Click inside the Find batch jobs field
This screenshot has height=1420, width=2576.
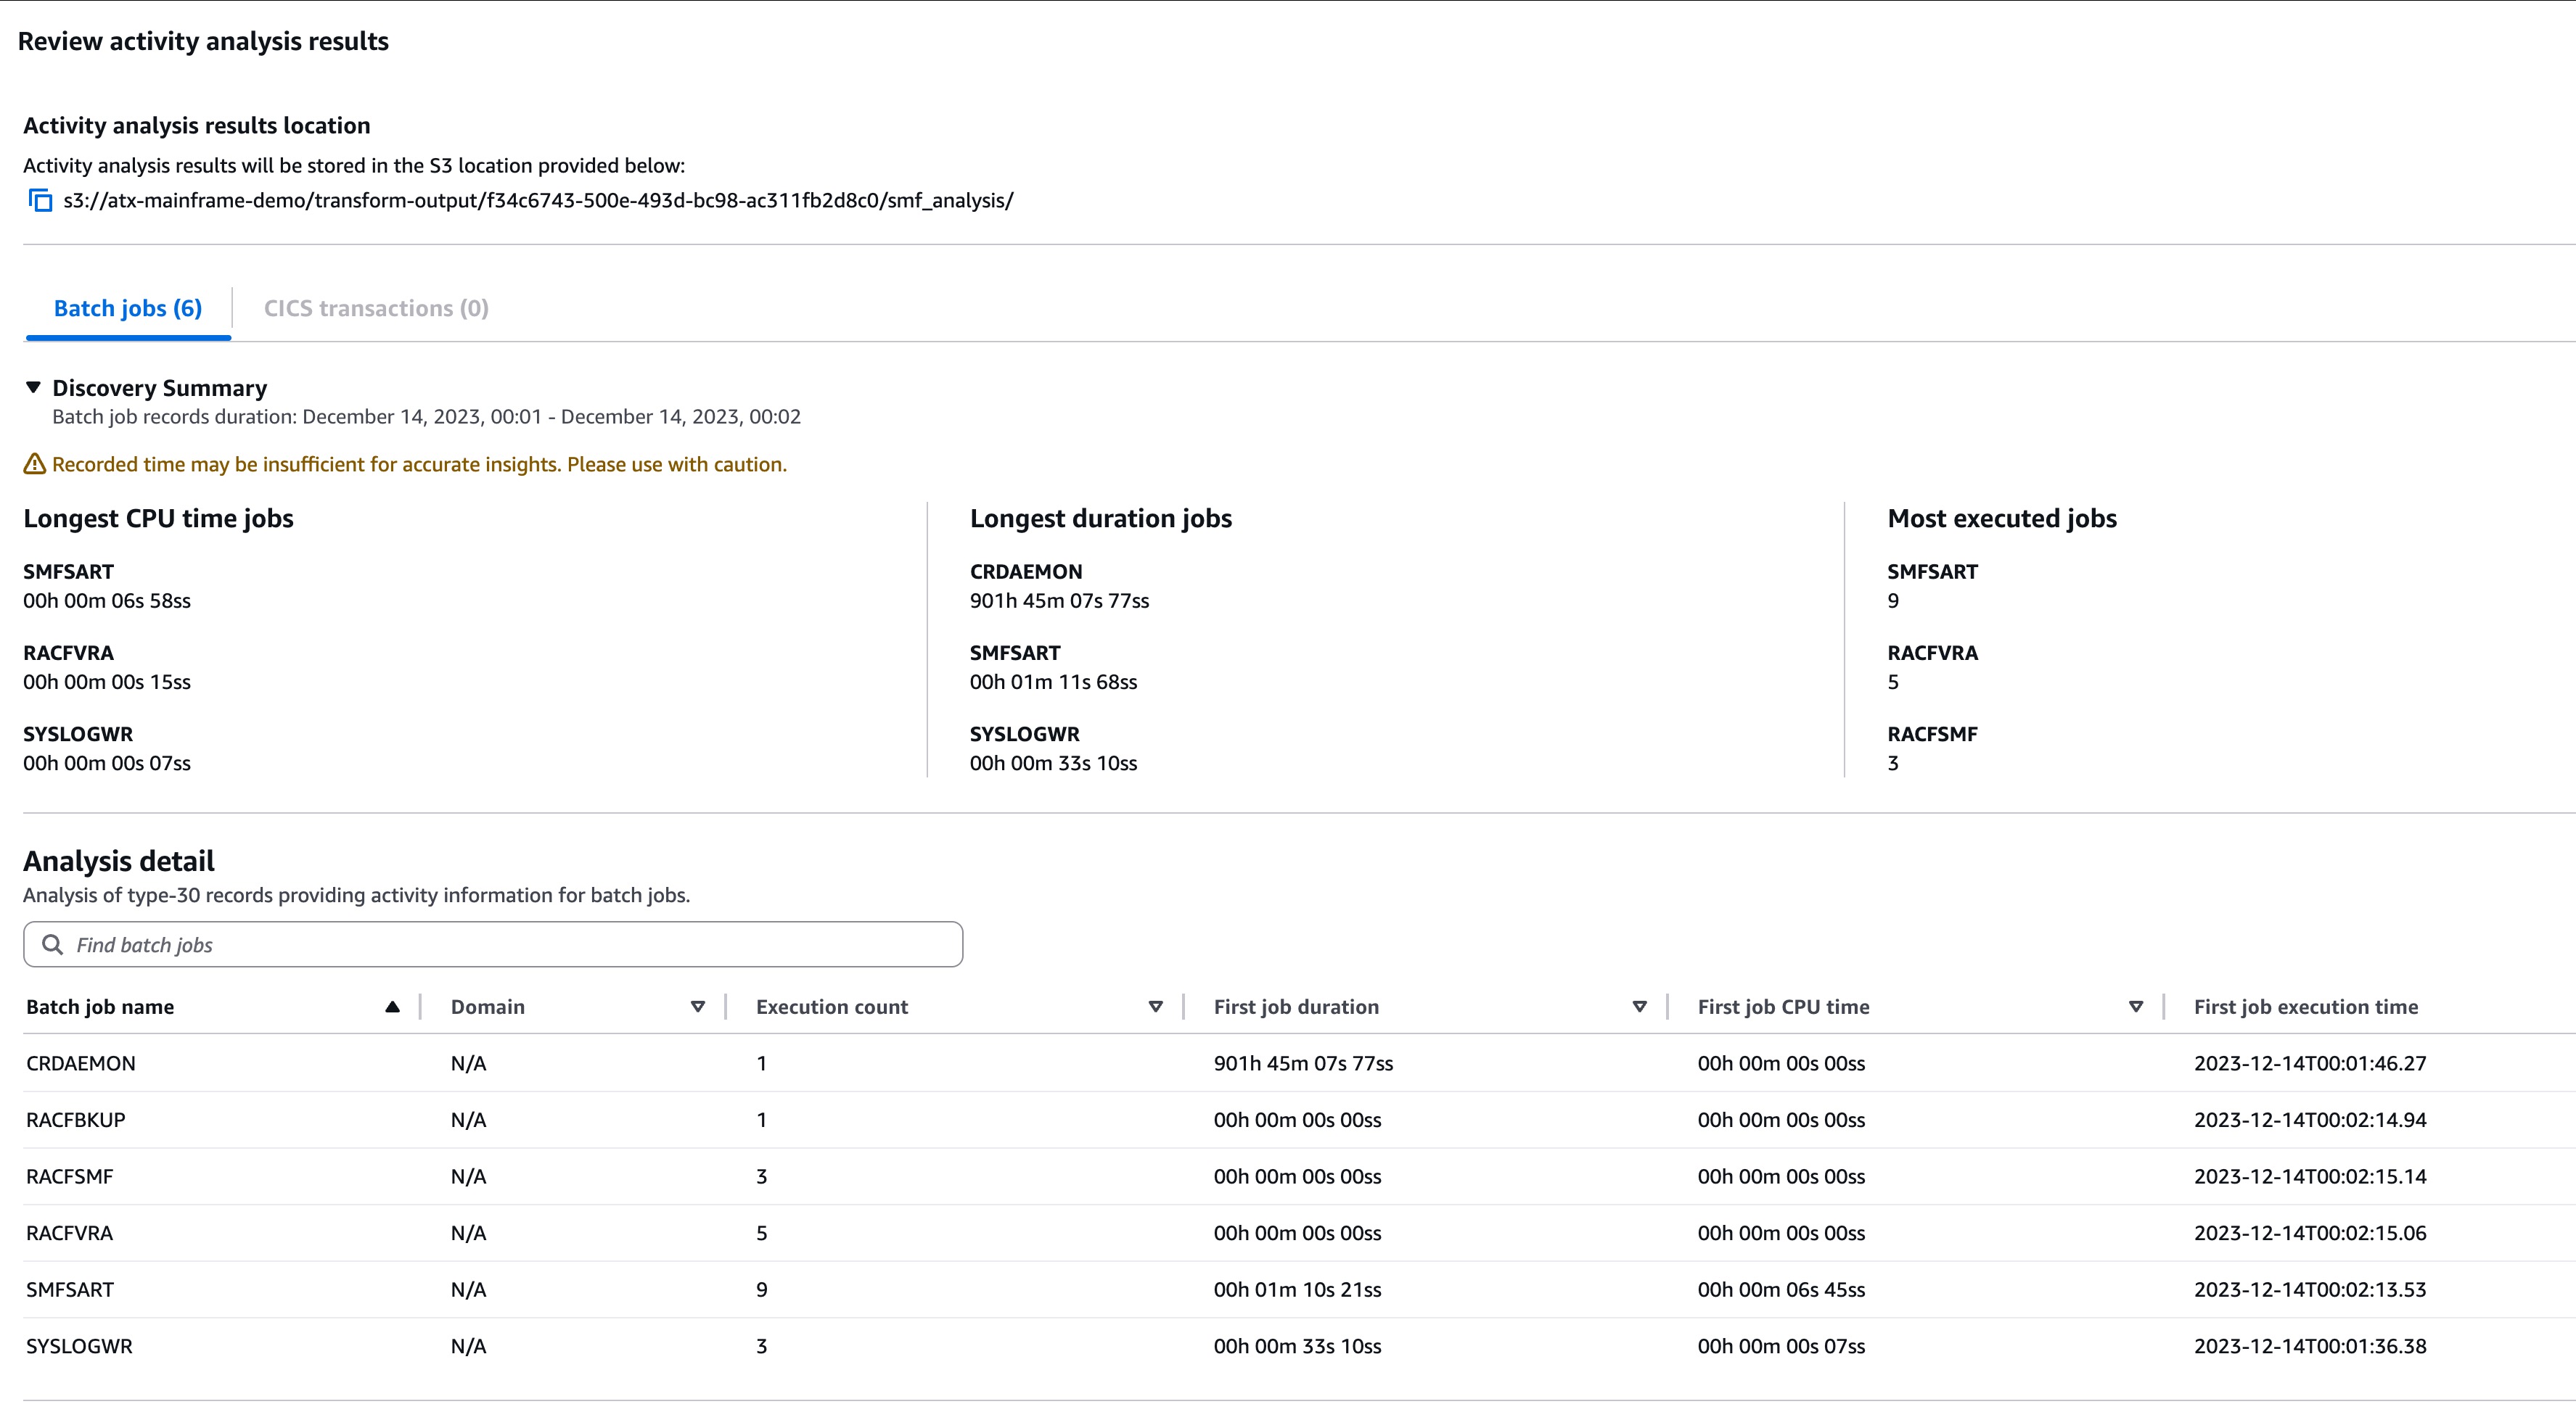400,944
